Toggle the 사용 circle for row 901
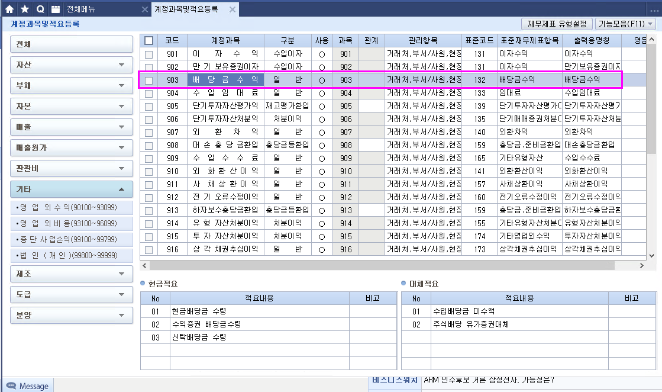 [x=322, y=54]
